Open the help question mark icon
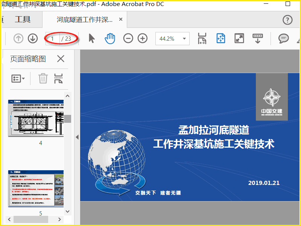 pyautogui.click(x=287, y=20)
